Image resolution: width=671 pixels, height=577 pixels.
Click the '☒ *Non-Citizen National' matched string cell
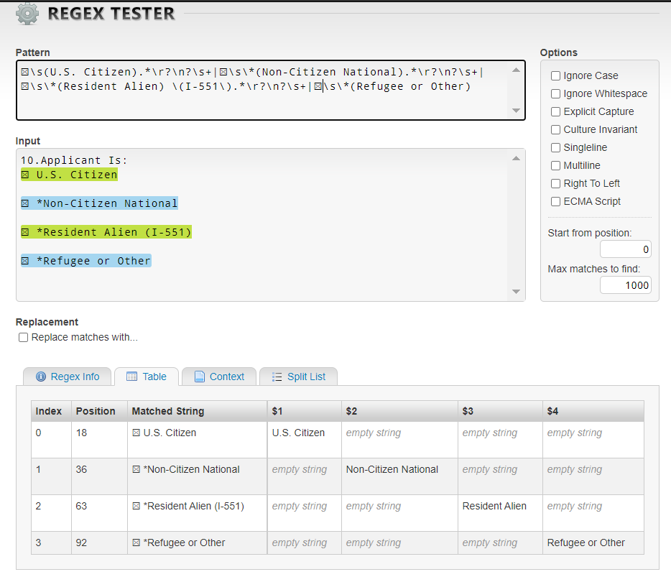[x=198, y=476]
